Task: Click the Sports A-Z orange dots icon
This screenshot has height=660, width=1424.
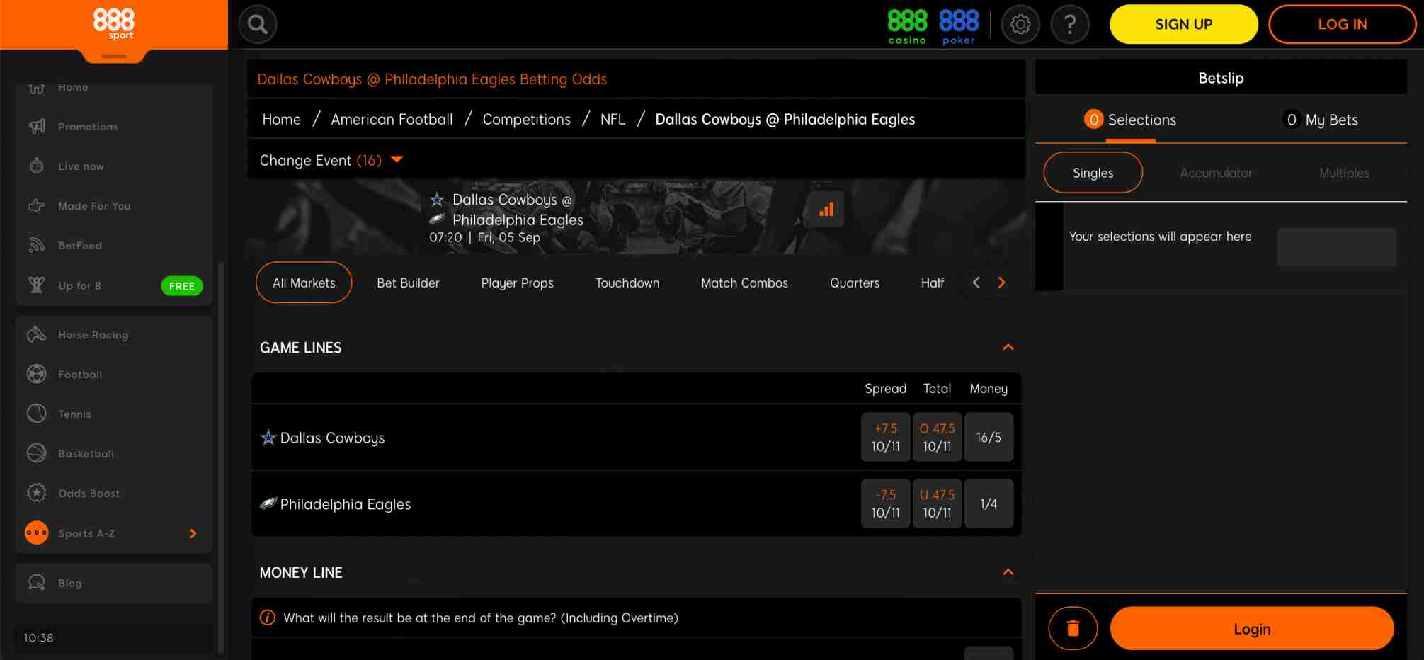Action: pyautogui.click(x=37, y=533)
